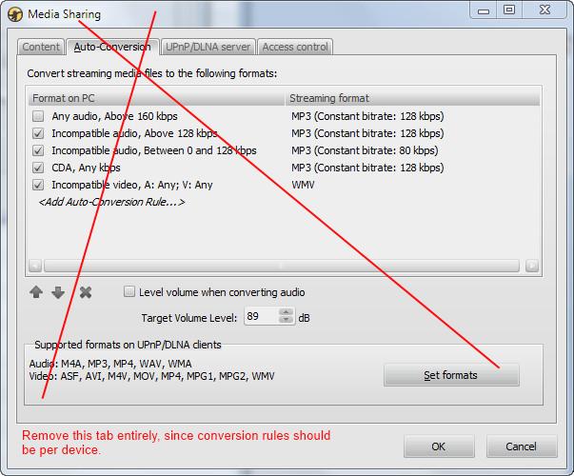The height and width of the screenshot is (476, 574).
Task: Select the Access control tab
Action: [x=294, y=47]
